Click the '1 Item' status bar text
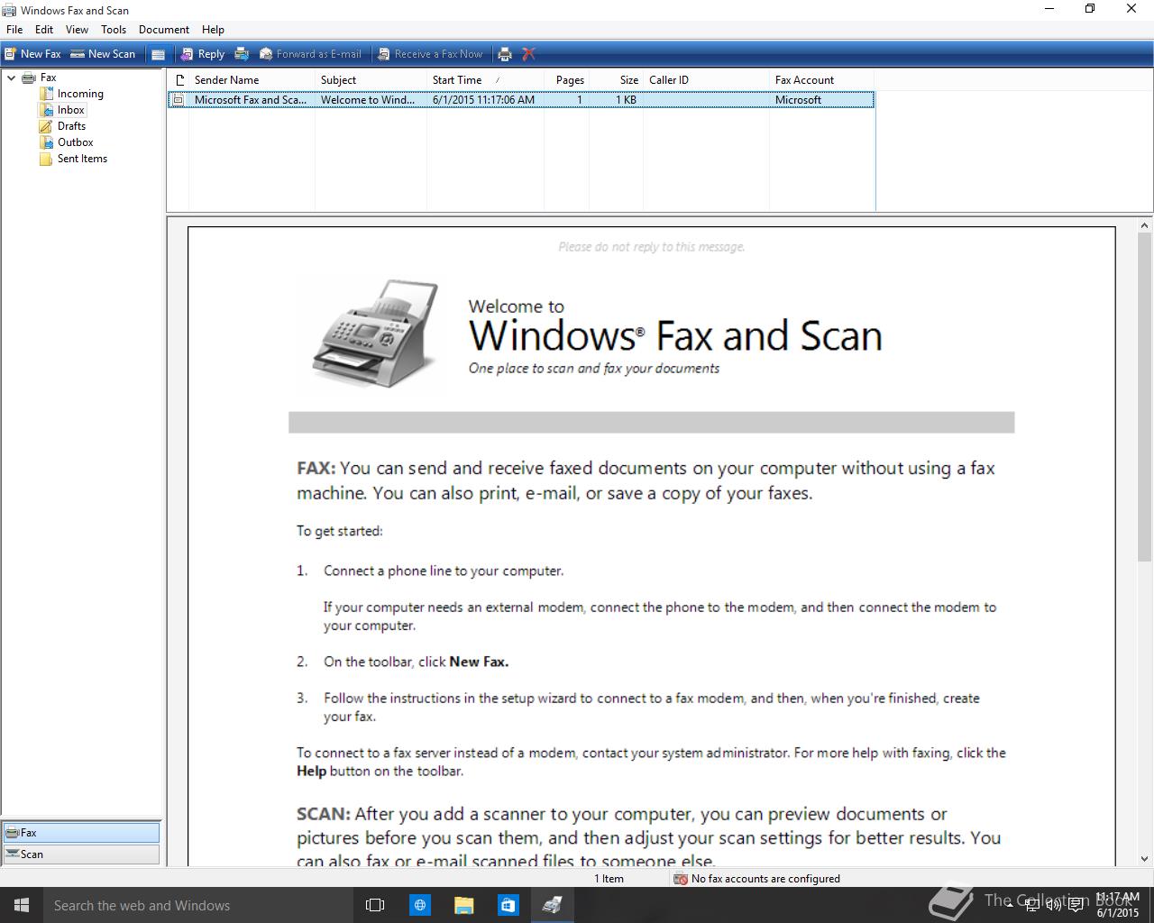Viewport: 1154px width, 923px height. click(x=609, y=879)
